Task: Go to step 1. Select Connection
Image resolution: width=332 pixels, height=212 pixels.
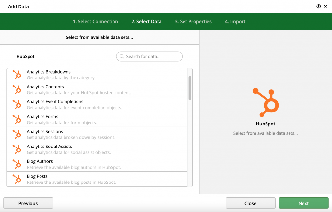Action: tap(95, 22)
